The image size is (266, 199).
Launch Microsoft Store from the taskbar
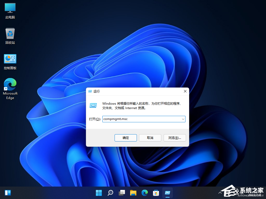156,193
